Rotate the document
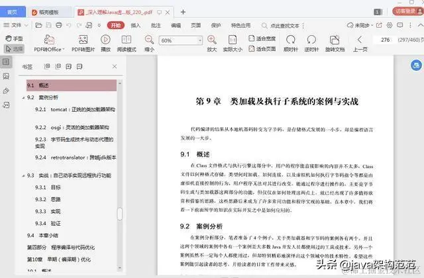 click(335, 43)
